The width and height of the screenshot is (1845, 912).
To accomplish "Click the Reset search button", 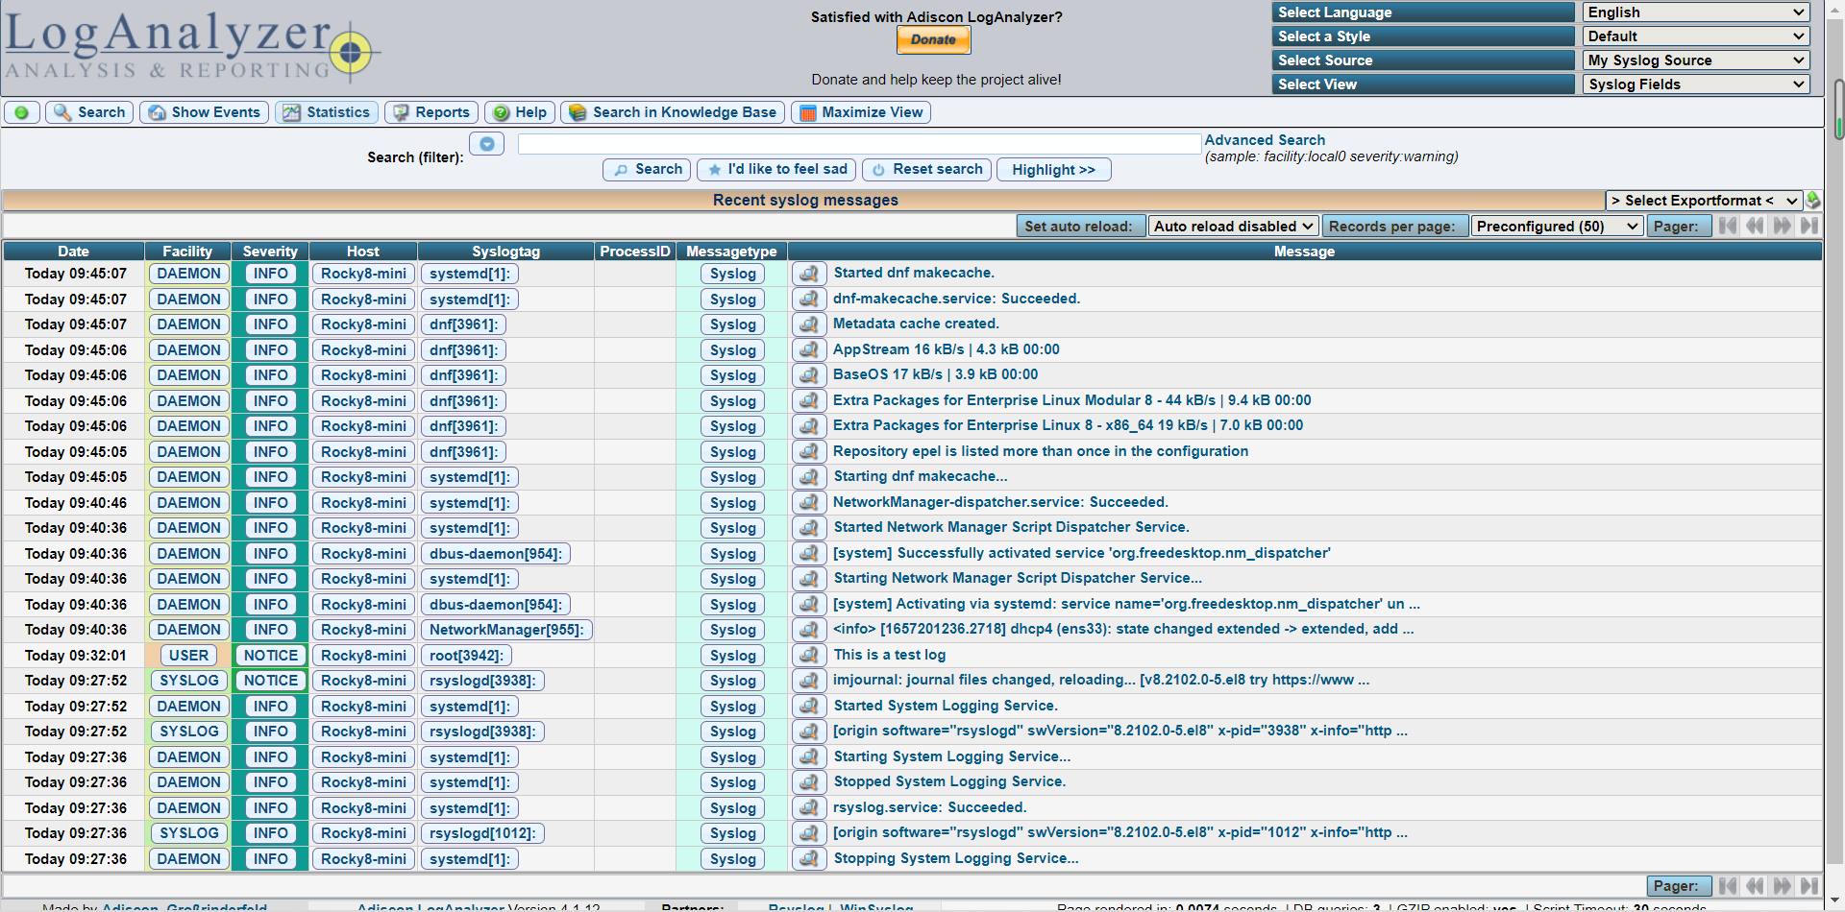I will 926,170.
